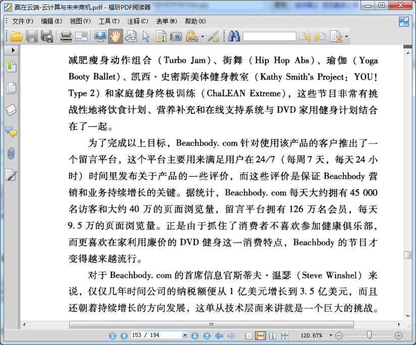The image size is (416, 345).
Task: Open the zoom percentage dropdown
Action: [x=331, y=335]
